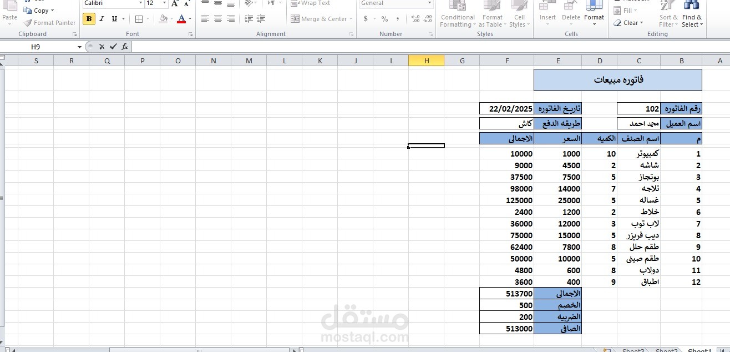
Task: Toggle Bold formatting button
Action: coord(89,19)
